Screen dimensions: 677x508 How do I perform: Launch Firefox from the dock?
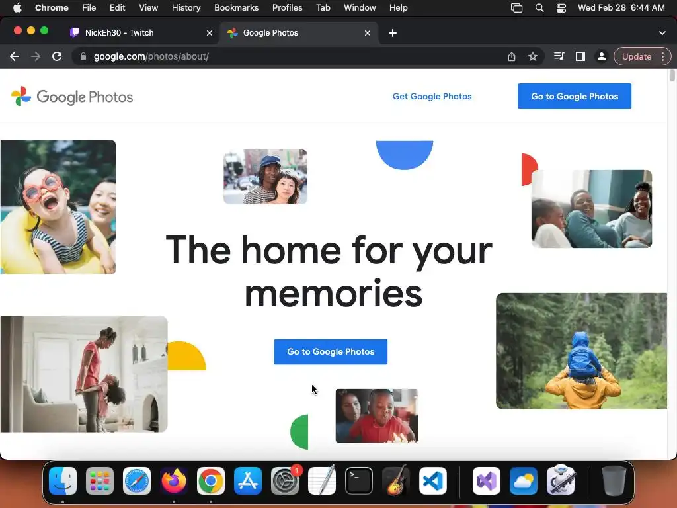pos(174,481)
